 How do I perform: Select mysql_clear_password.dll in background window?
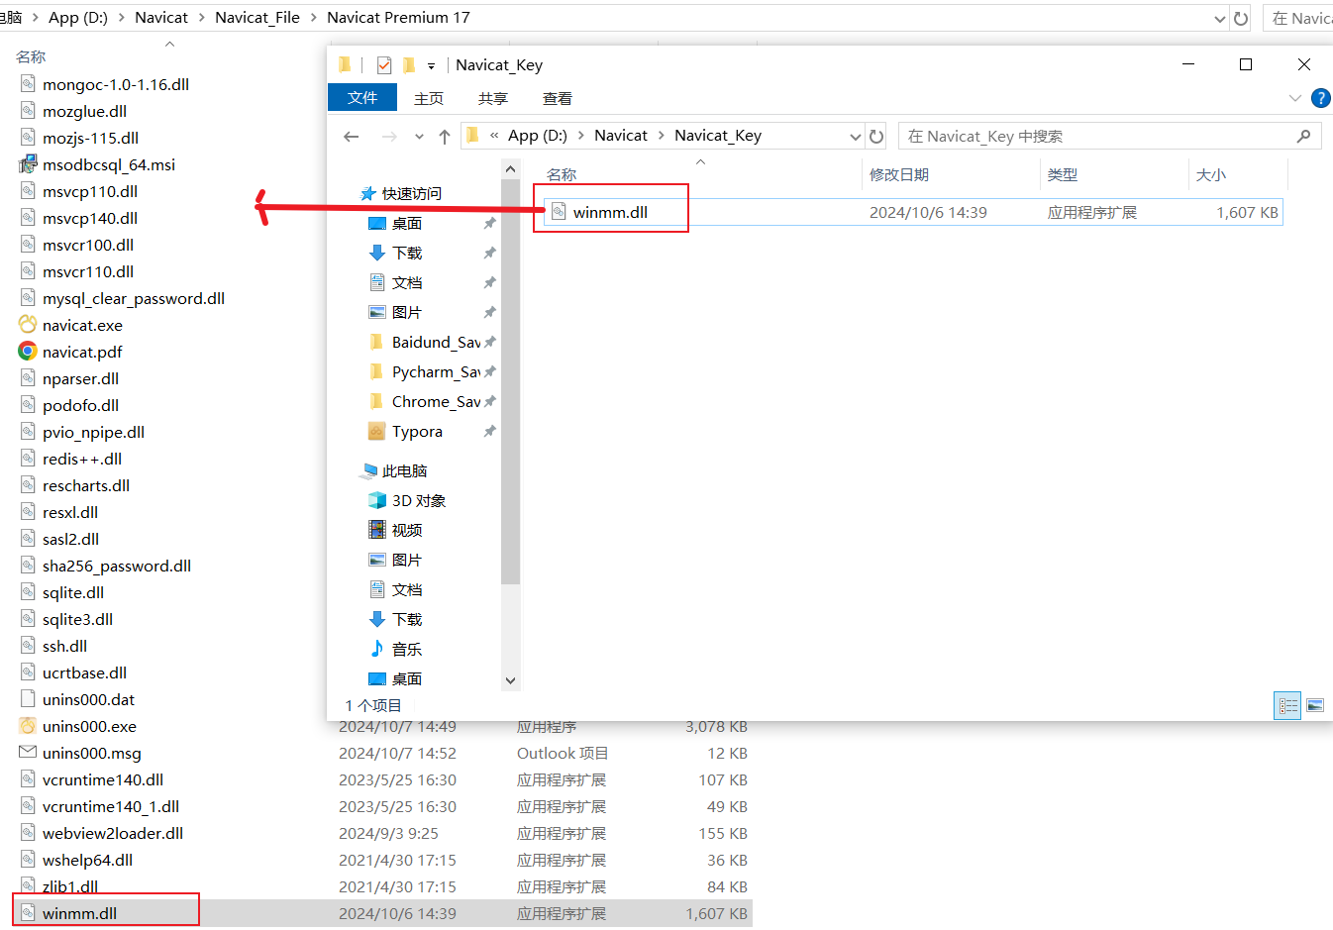[133, 298]
